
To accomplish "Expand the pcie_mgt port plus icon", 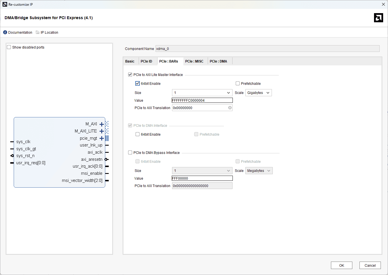I will (102, 138).
